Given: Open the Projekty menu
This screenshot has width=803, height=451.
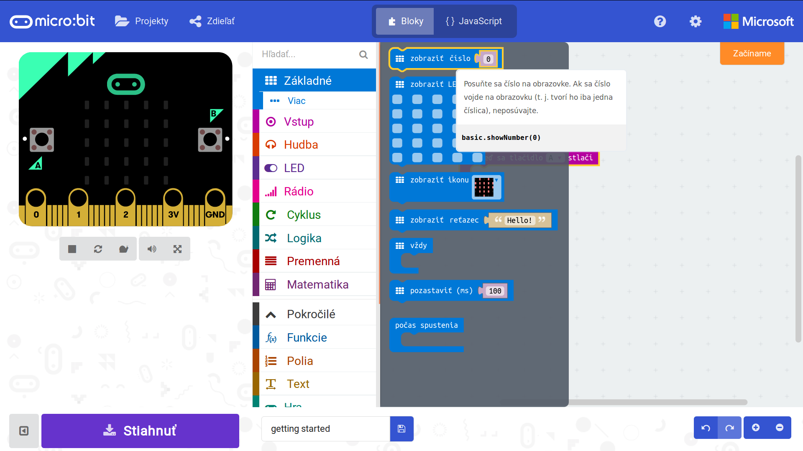Looking at the screenshot, I should [142, 21].
